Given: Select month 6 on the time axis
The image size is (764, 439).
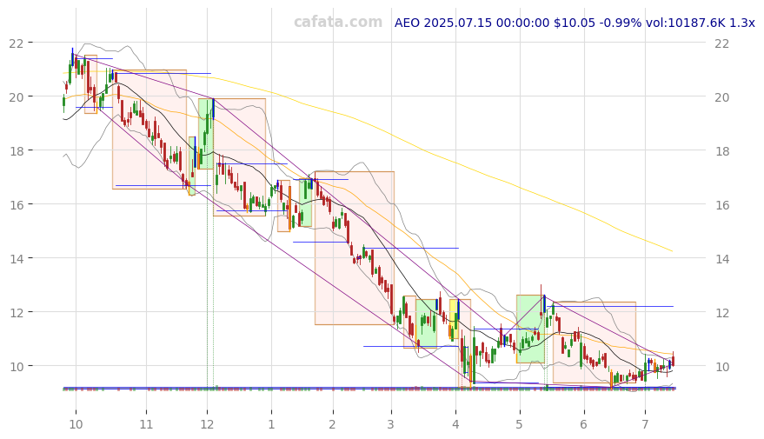Looking at the screenshot, I should 584,424.
